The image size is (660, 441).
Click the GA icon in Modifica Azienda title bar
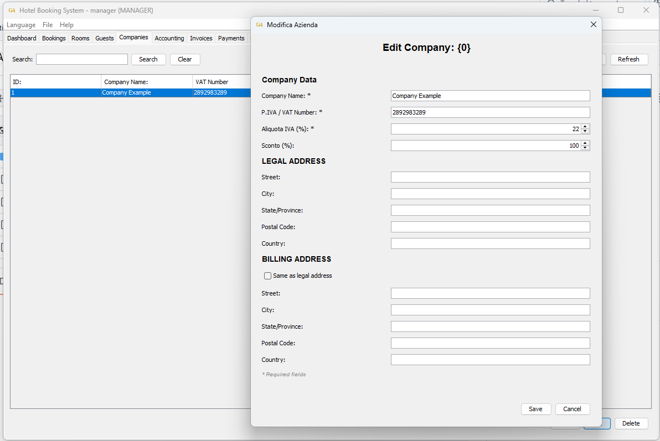click(x=259, y=25)
